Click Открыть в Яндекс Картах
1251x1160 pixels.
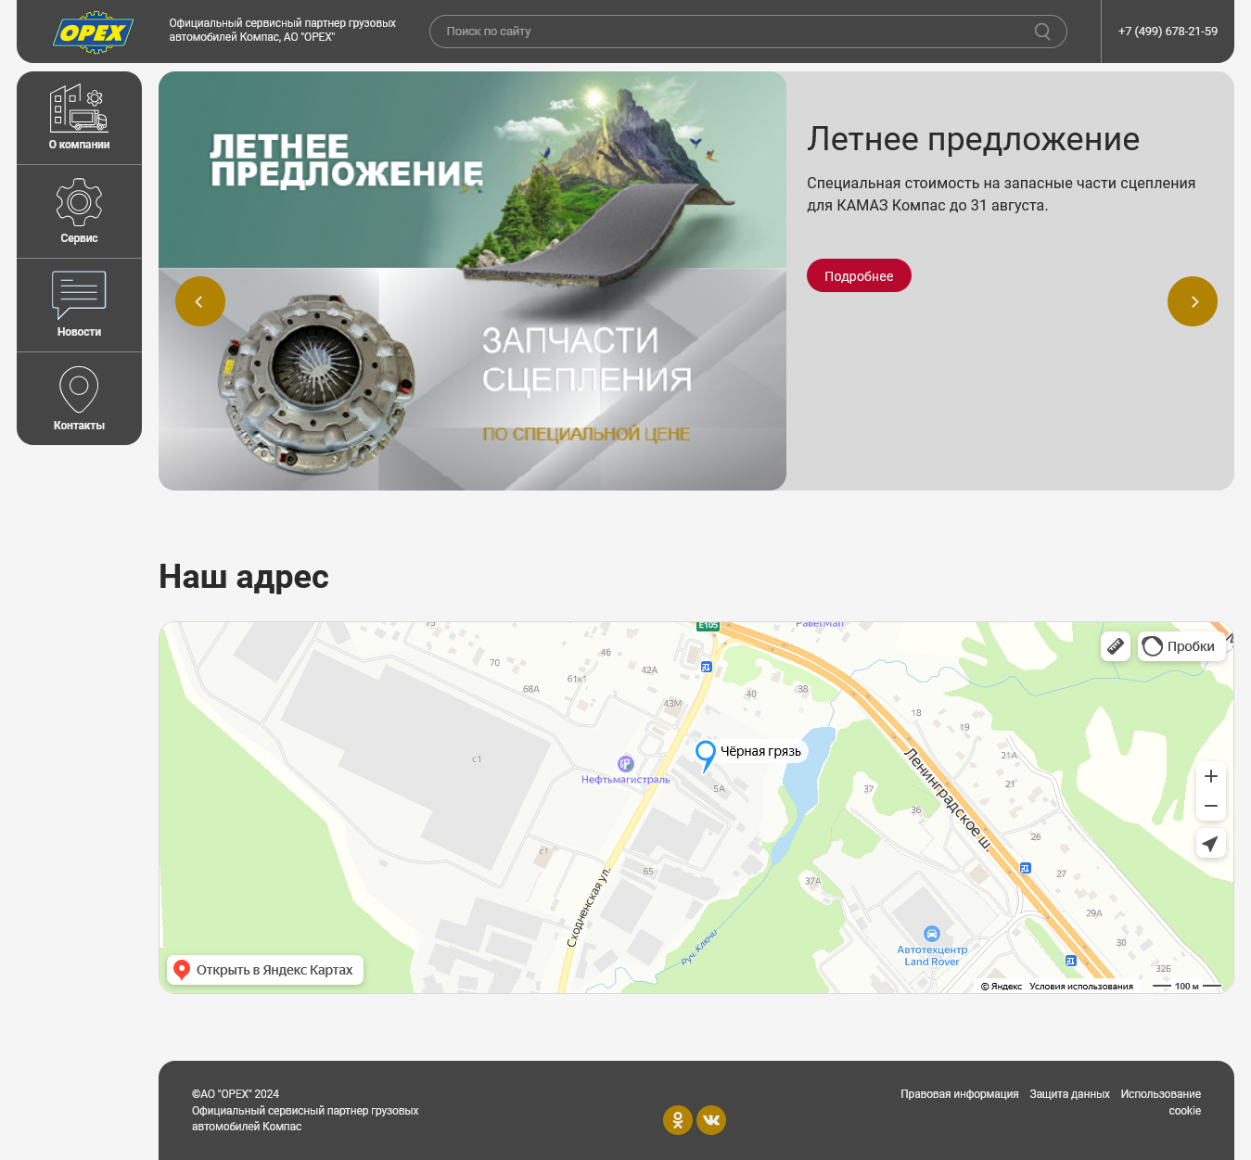(x=265, y=970)
